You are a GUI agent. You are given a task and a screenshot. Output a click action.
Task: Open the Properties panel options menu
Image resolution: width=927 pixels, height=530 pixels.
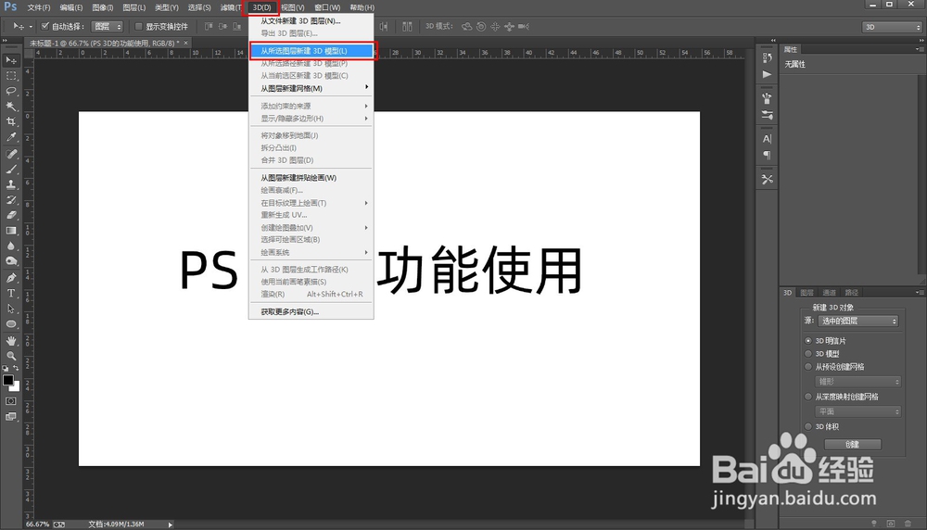[x=918, y=49]
